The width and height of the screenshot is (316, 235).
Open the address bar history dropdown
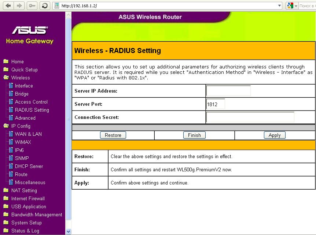coord(279,5)
